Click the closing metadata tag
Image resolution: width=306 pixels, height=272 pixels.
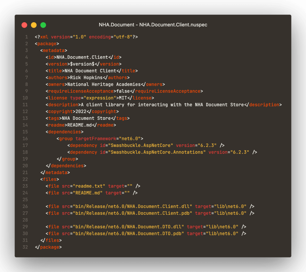pyautogui.click(x=55, y=173)
